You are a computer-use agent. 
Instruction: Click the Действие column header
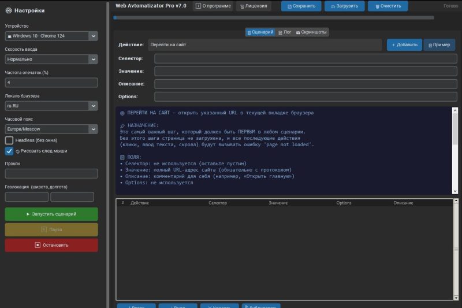pyautogui.click(x=140, y=203)
